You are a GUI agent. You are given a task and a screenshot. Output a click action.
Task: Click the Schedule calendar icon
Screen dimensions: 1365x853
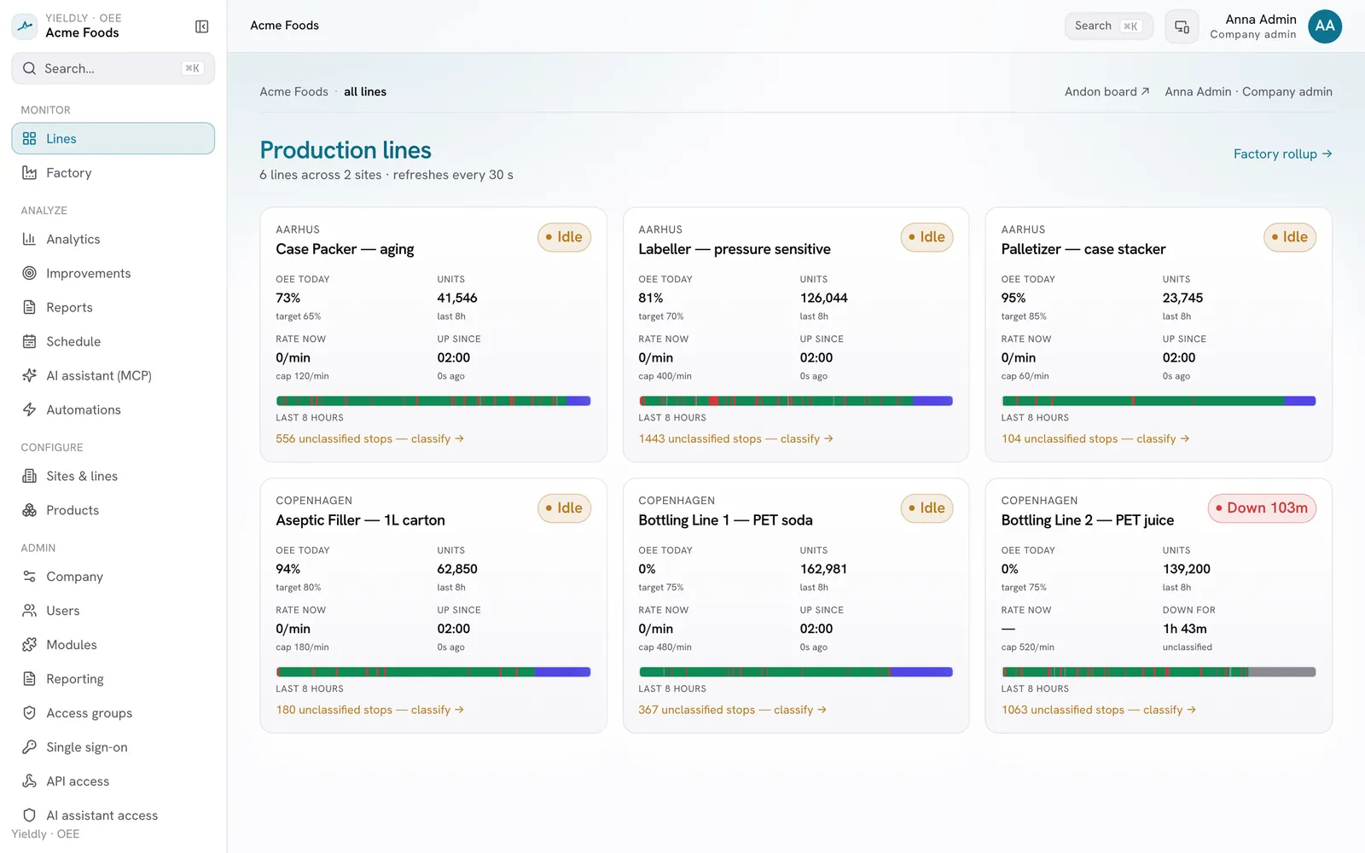(29, 341)
